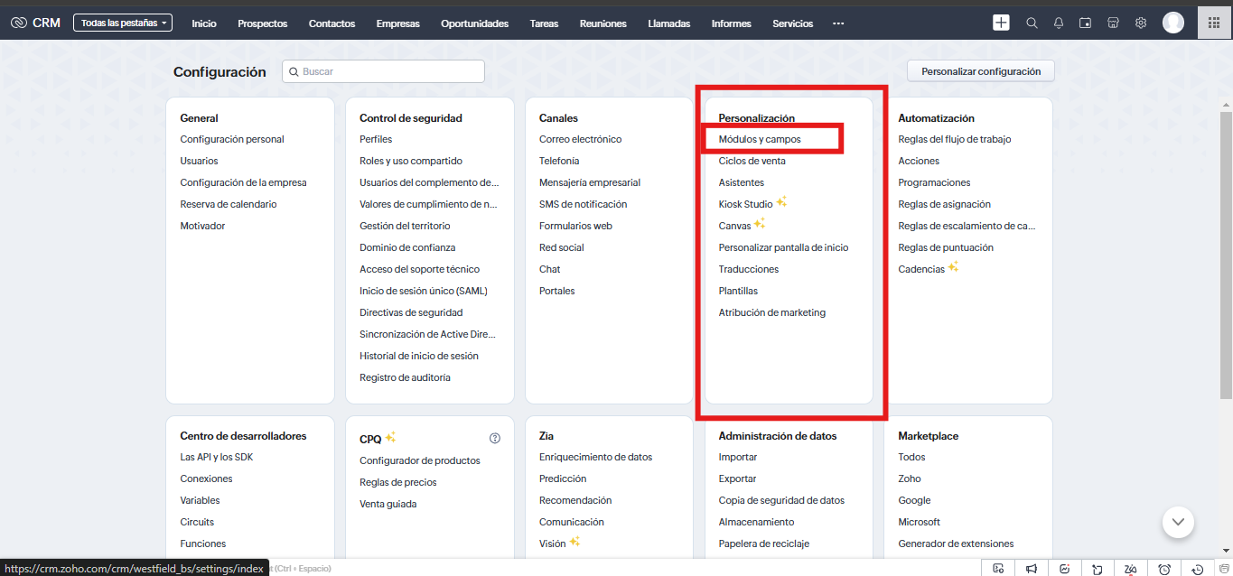
Task: Open the Módulos y campos link
Action: point(760,139)
